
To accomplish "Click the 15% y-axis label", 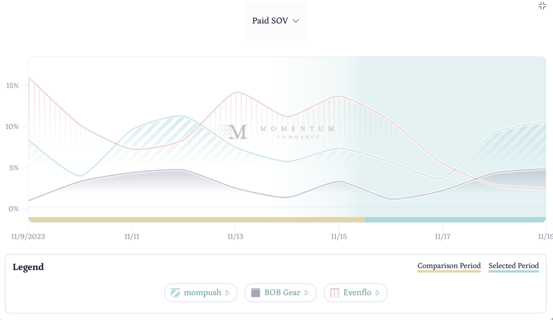I will point(12,85).
